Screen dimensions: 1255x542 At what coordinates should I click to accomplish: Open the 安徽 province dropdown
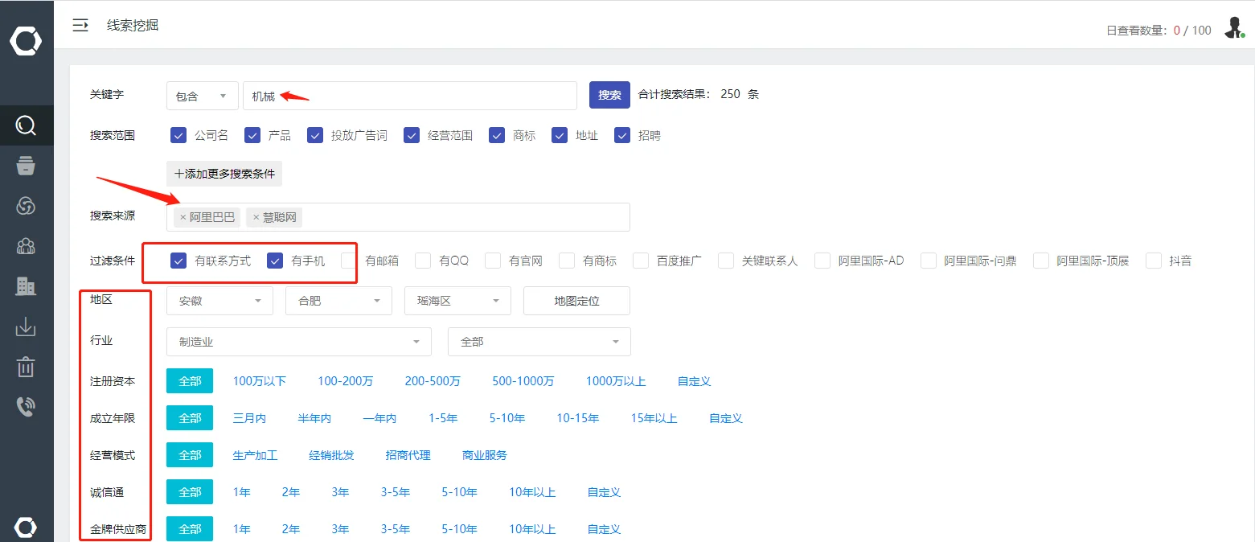pos(220,301)
